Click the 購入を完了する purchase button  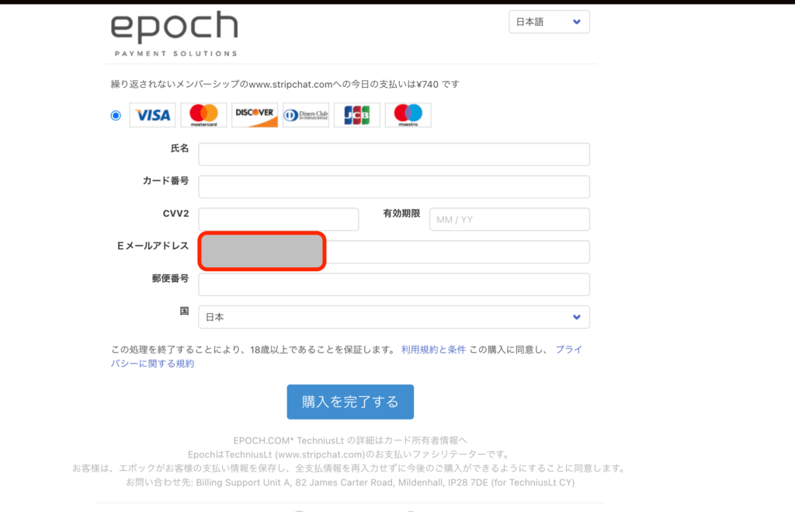click(x=350, y=402)
